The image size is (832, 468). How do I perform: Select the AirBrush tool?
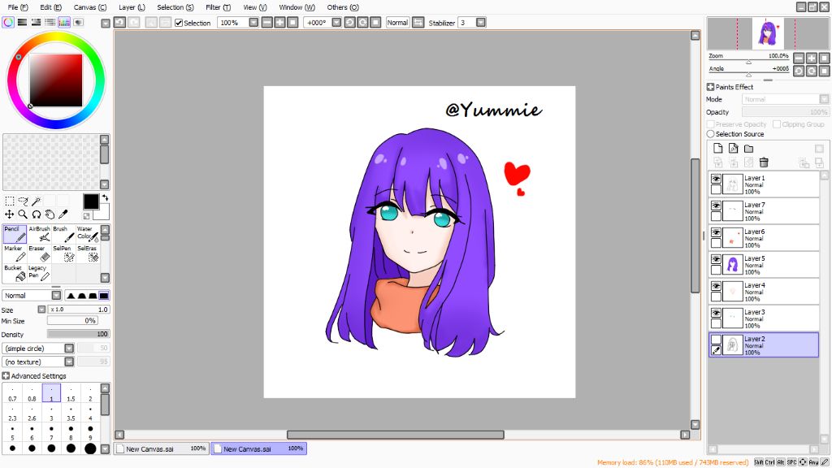[x=39, y=234]
